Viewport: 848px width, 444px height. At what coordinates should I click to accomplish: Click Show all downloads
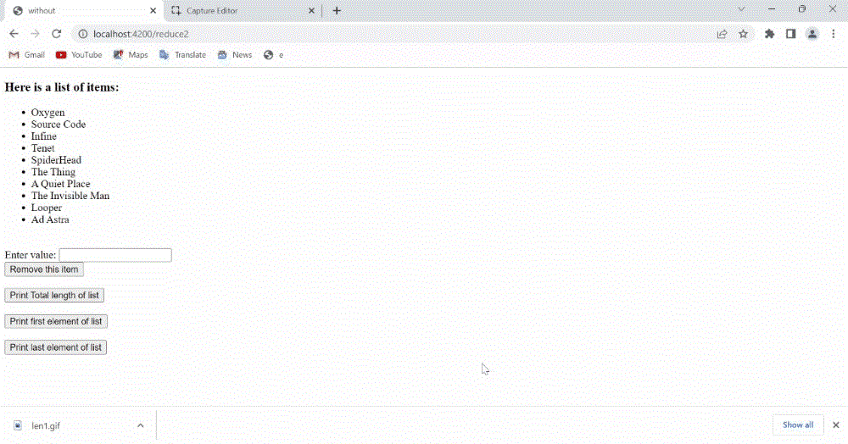[x=798, y=425]
